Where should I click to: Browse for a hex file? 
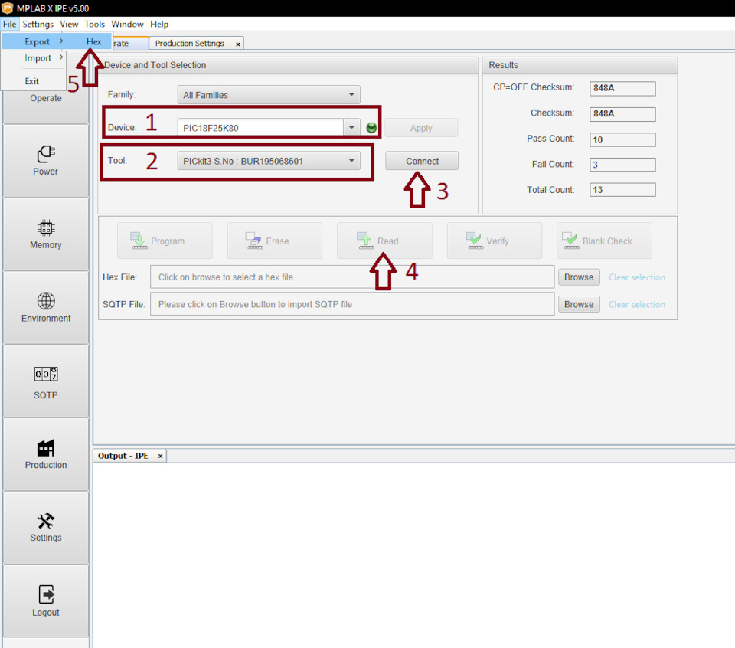point(579,277)
